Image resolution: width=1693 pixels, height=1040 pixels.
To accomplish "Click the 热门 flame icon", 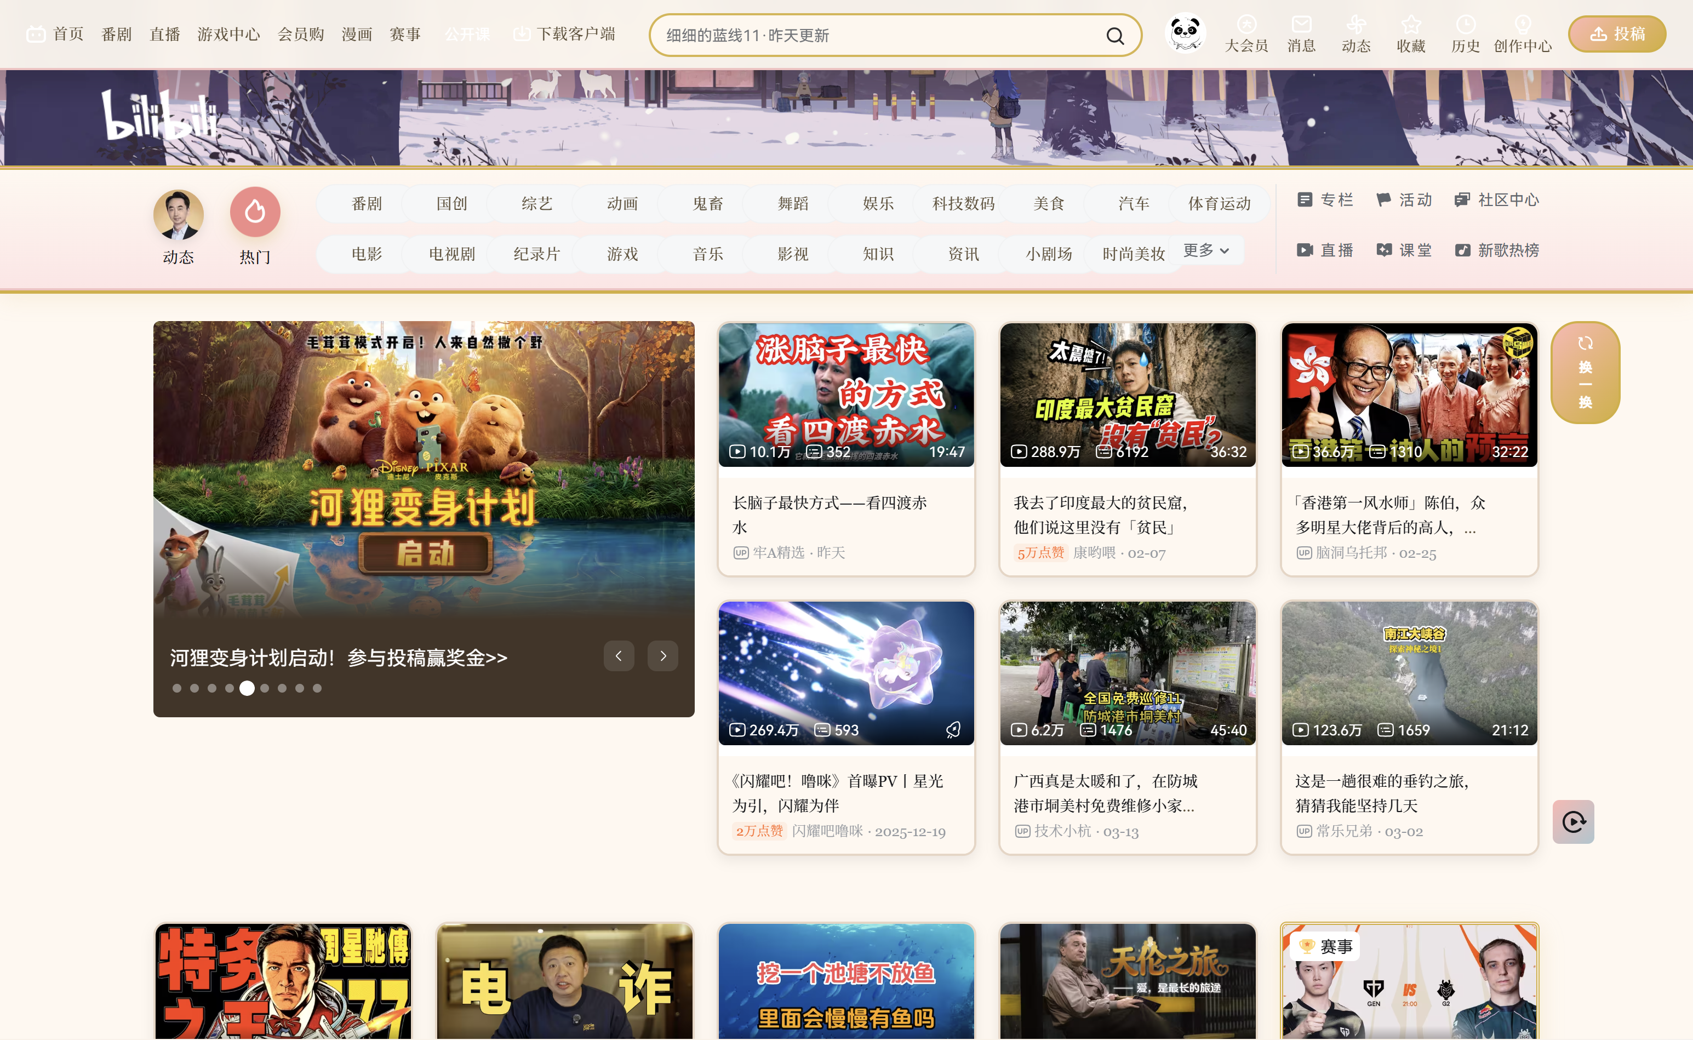I will pos(254,212).
